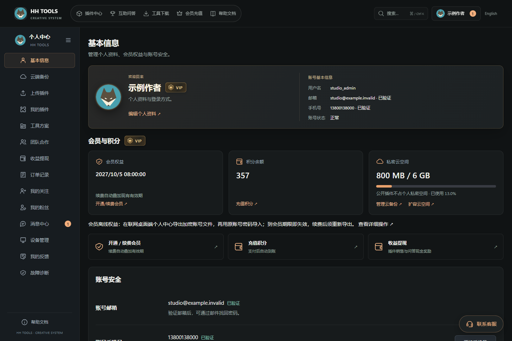Click the 搜索 search field

[x=401, y=13]
